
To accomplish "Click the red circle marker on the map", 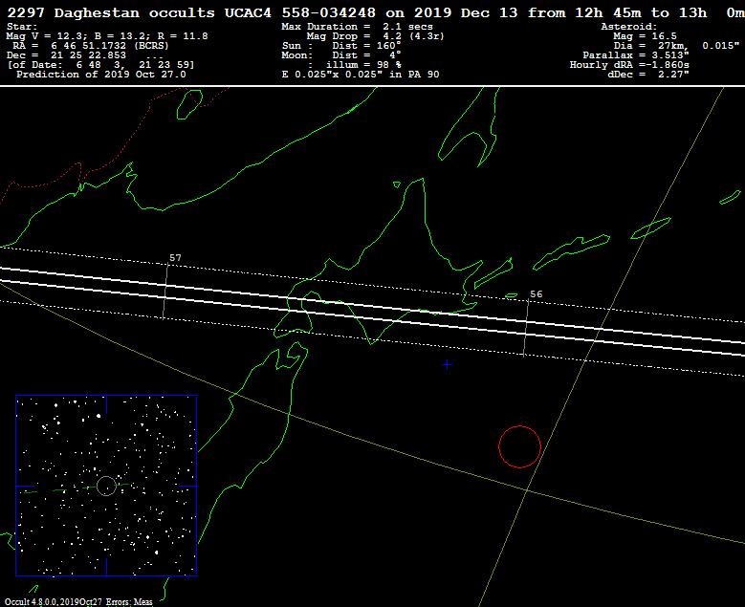I will (519, 446).
